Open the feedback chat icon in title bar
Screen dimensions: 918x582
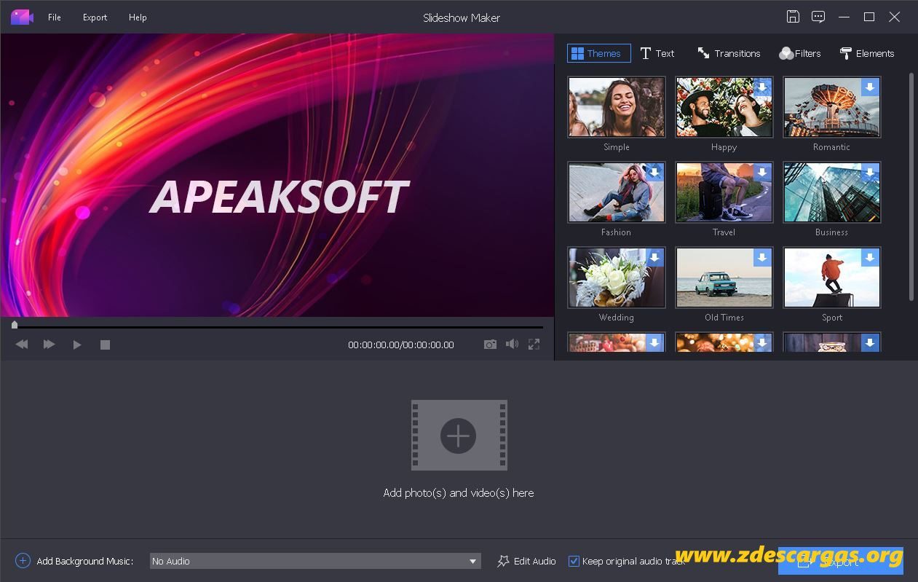pos(818,17)
